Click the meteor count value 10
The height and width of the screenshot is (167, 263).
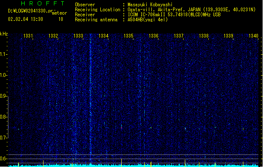coord(61,19)
